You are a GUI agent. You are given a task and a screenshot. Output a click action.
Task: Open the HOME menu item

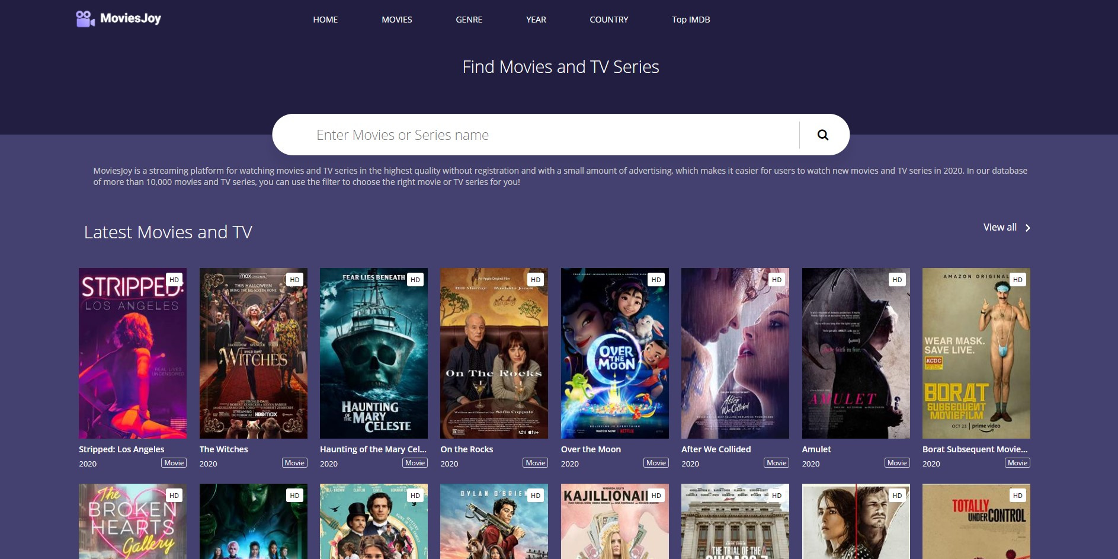click(x=325, y=20)
